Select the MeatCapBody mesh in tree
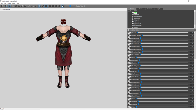 137,26
